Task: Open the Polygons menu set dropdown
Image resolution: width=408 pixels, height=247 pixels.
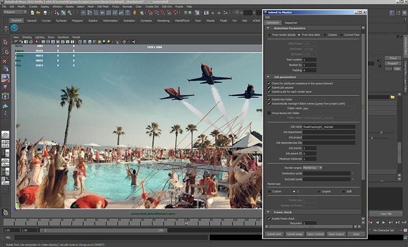Action: (15, 12)
